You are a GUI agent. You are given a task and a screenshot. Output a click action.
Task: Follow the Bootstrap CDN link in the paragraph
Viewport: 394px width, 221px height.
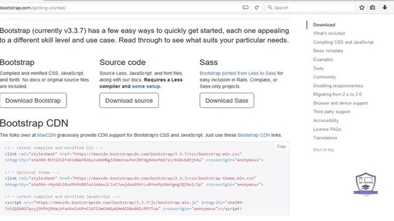tap(254, 135)
